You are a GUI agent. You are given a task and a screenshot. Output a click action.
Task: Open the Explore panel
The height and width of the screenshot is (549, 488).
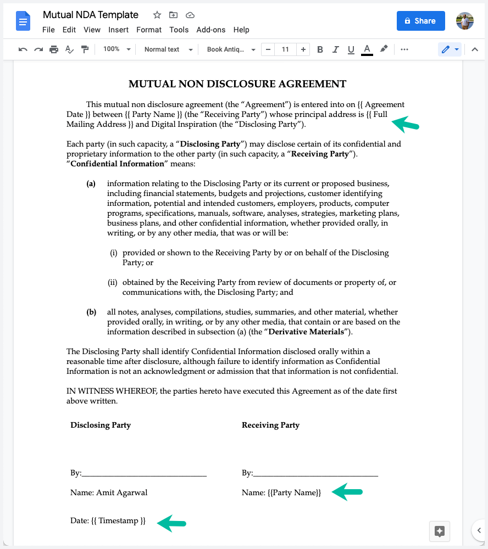tap(439, 531)
